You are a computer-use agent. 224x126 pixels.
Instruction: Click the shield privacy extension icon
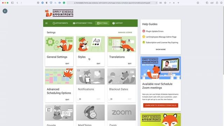(51, 3)
